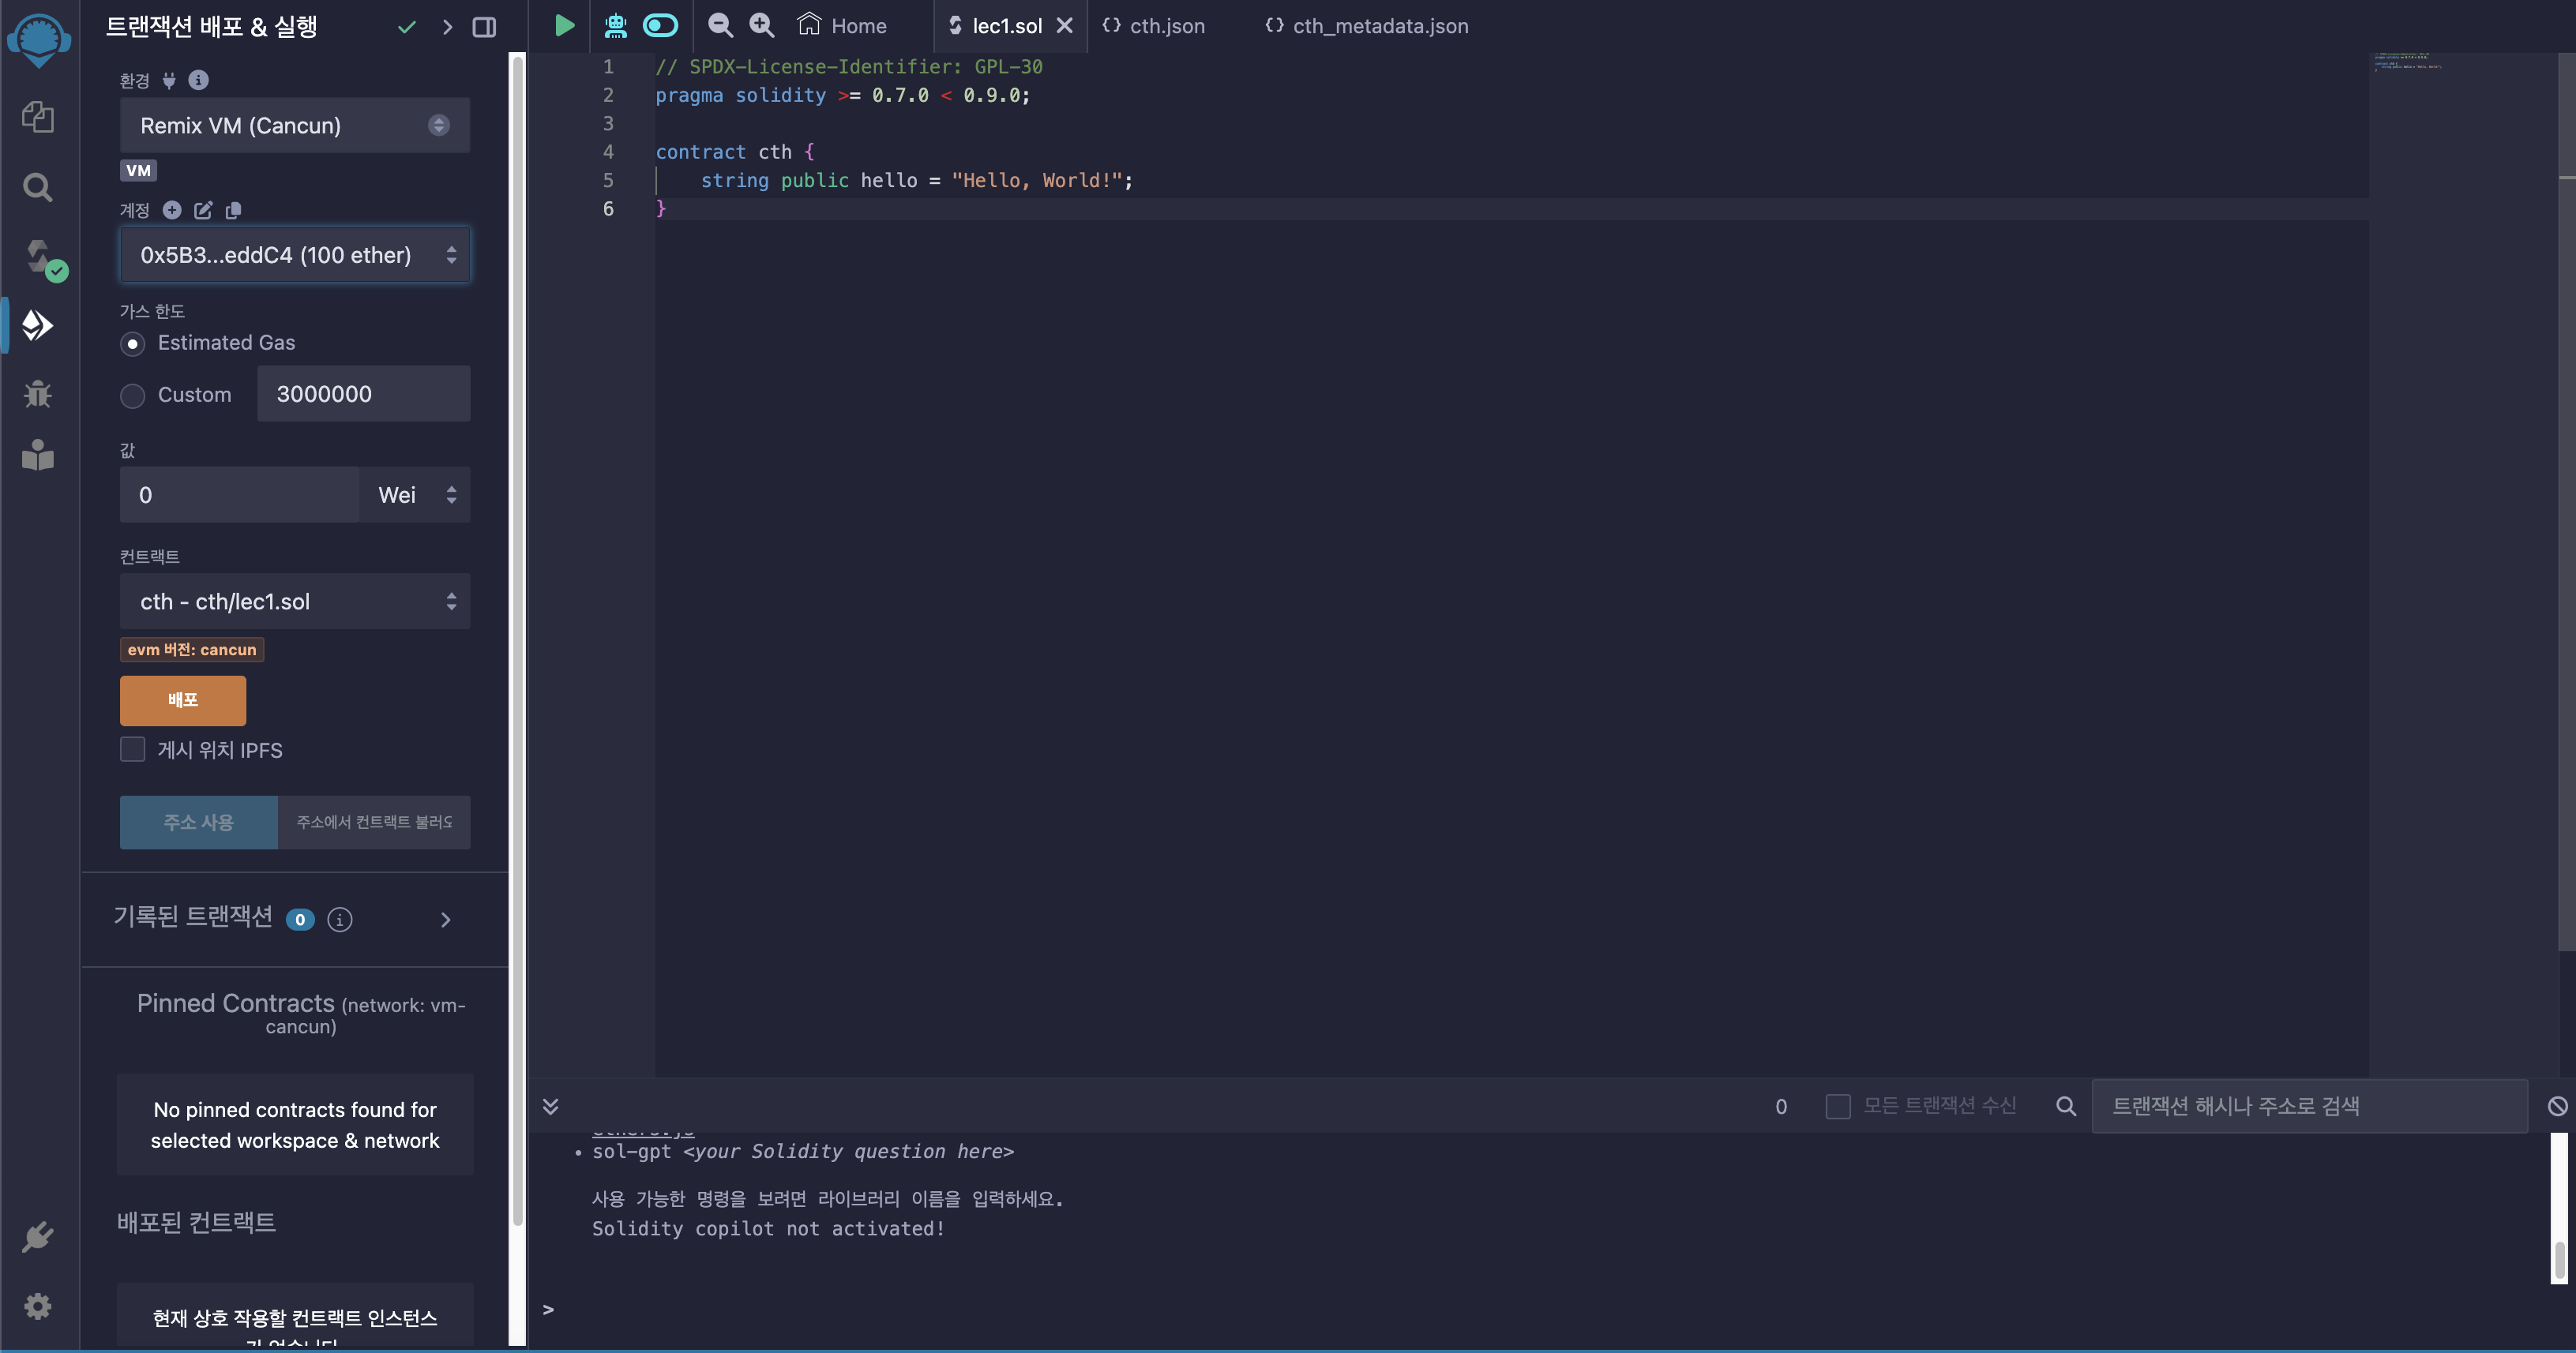Enable the 게시 위치 IPFS checkbox

click(133, 749)
